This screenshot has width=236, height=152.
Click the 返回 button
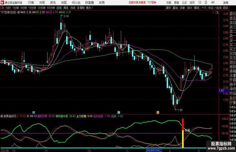pyautogui.click(x=225, y=8)
